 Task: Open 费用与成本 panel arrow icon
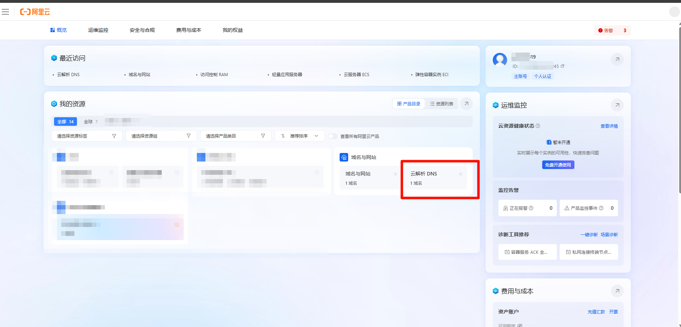(617, 291)
